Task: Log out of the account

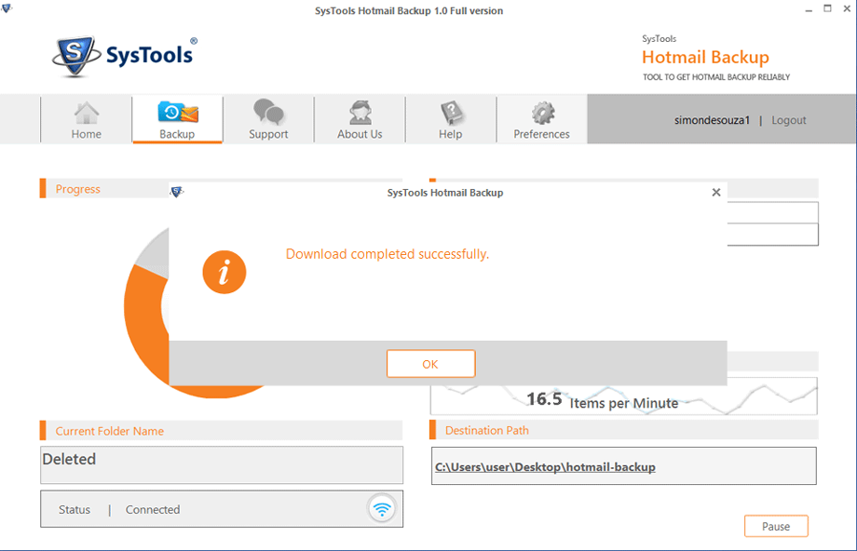Action: click(x=789, y=120)
